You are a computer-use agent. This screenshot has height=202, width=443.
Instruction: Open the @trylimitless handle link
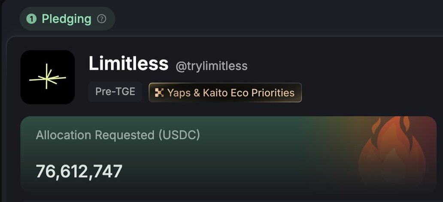(x=211, y=66)
